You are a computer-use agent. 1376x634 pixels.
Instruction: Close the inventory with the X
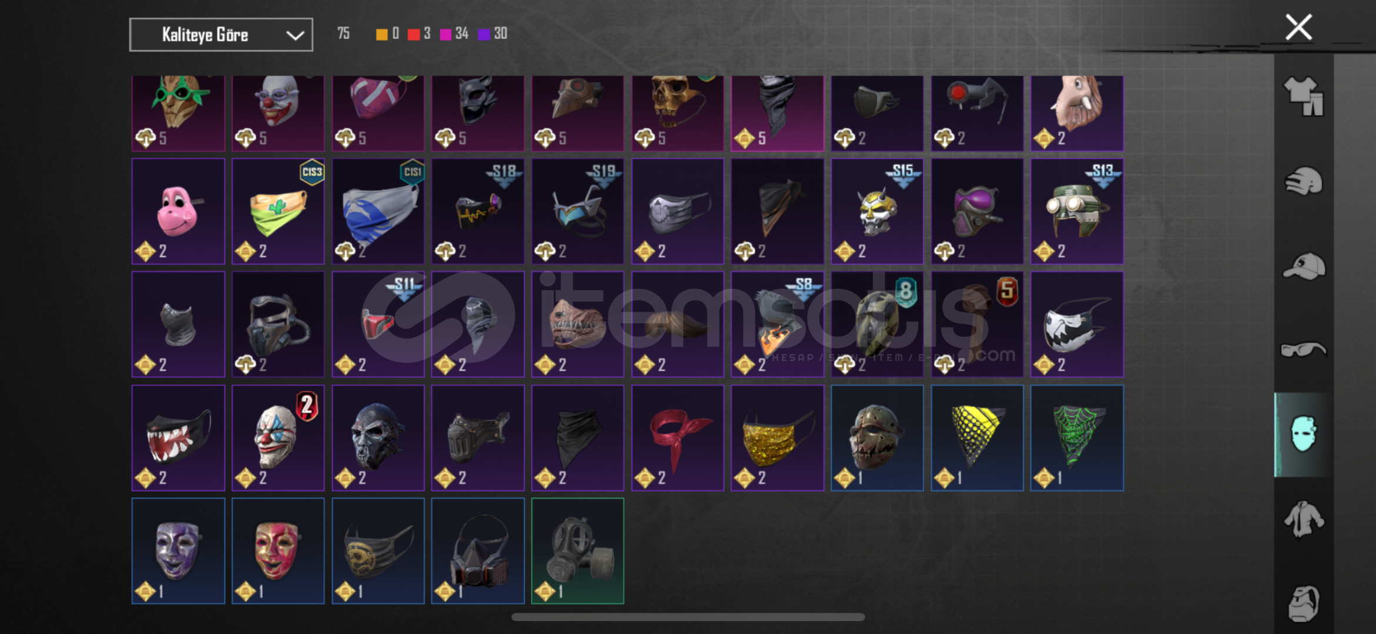[1298, 27]
